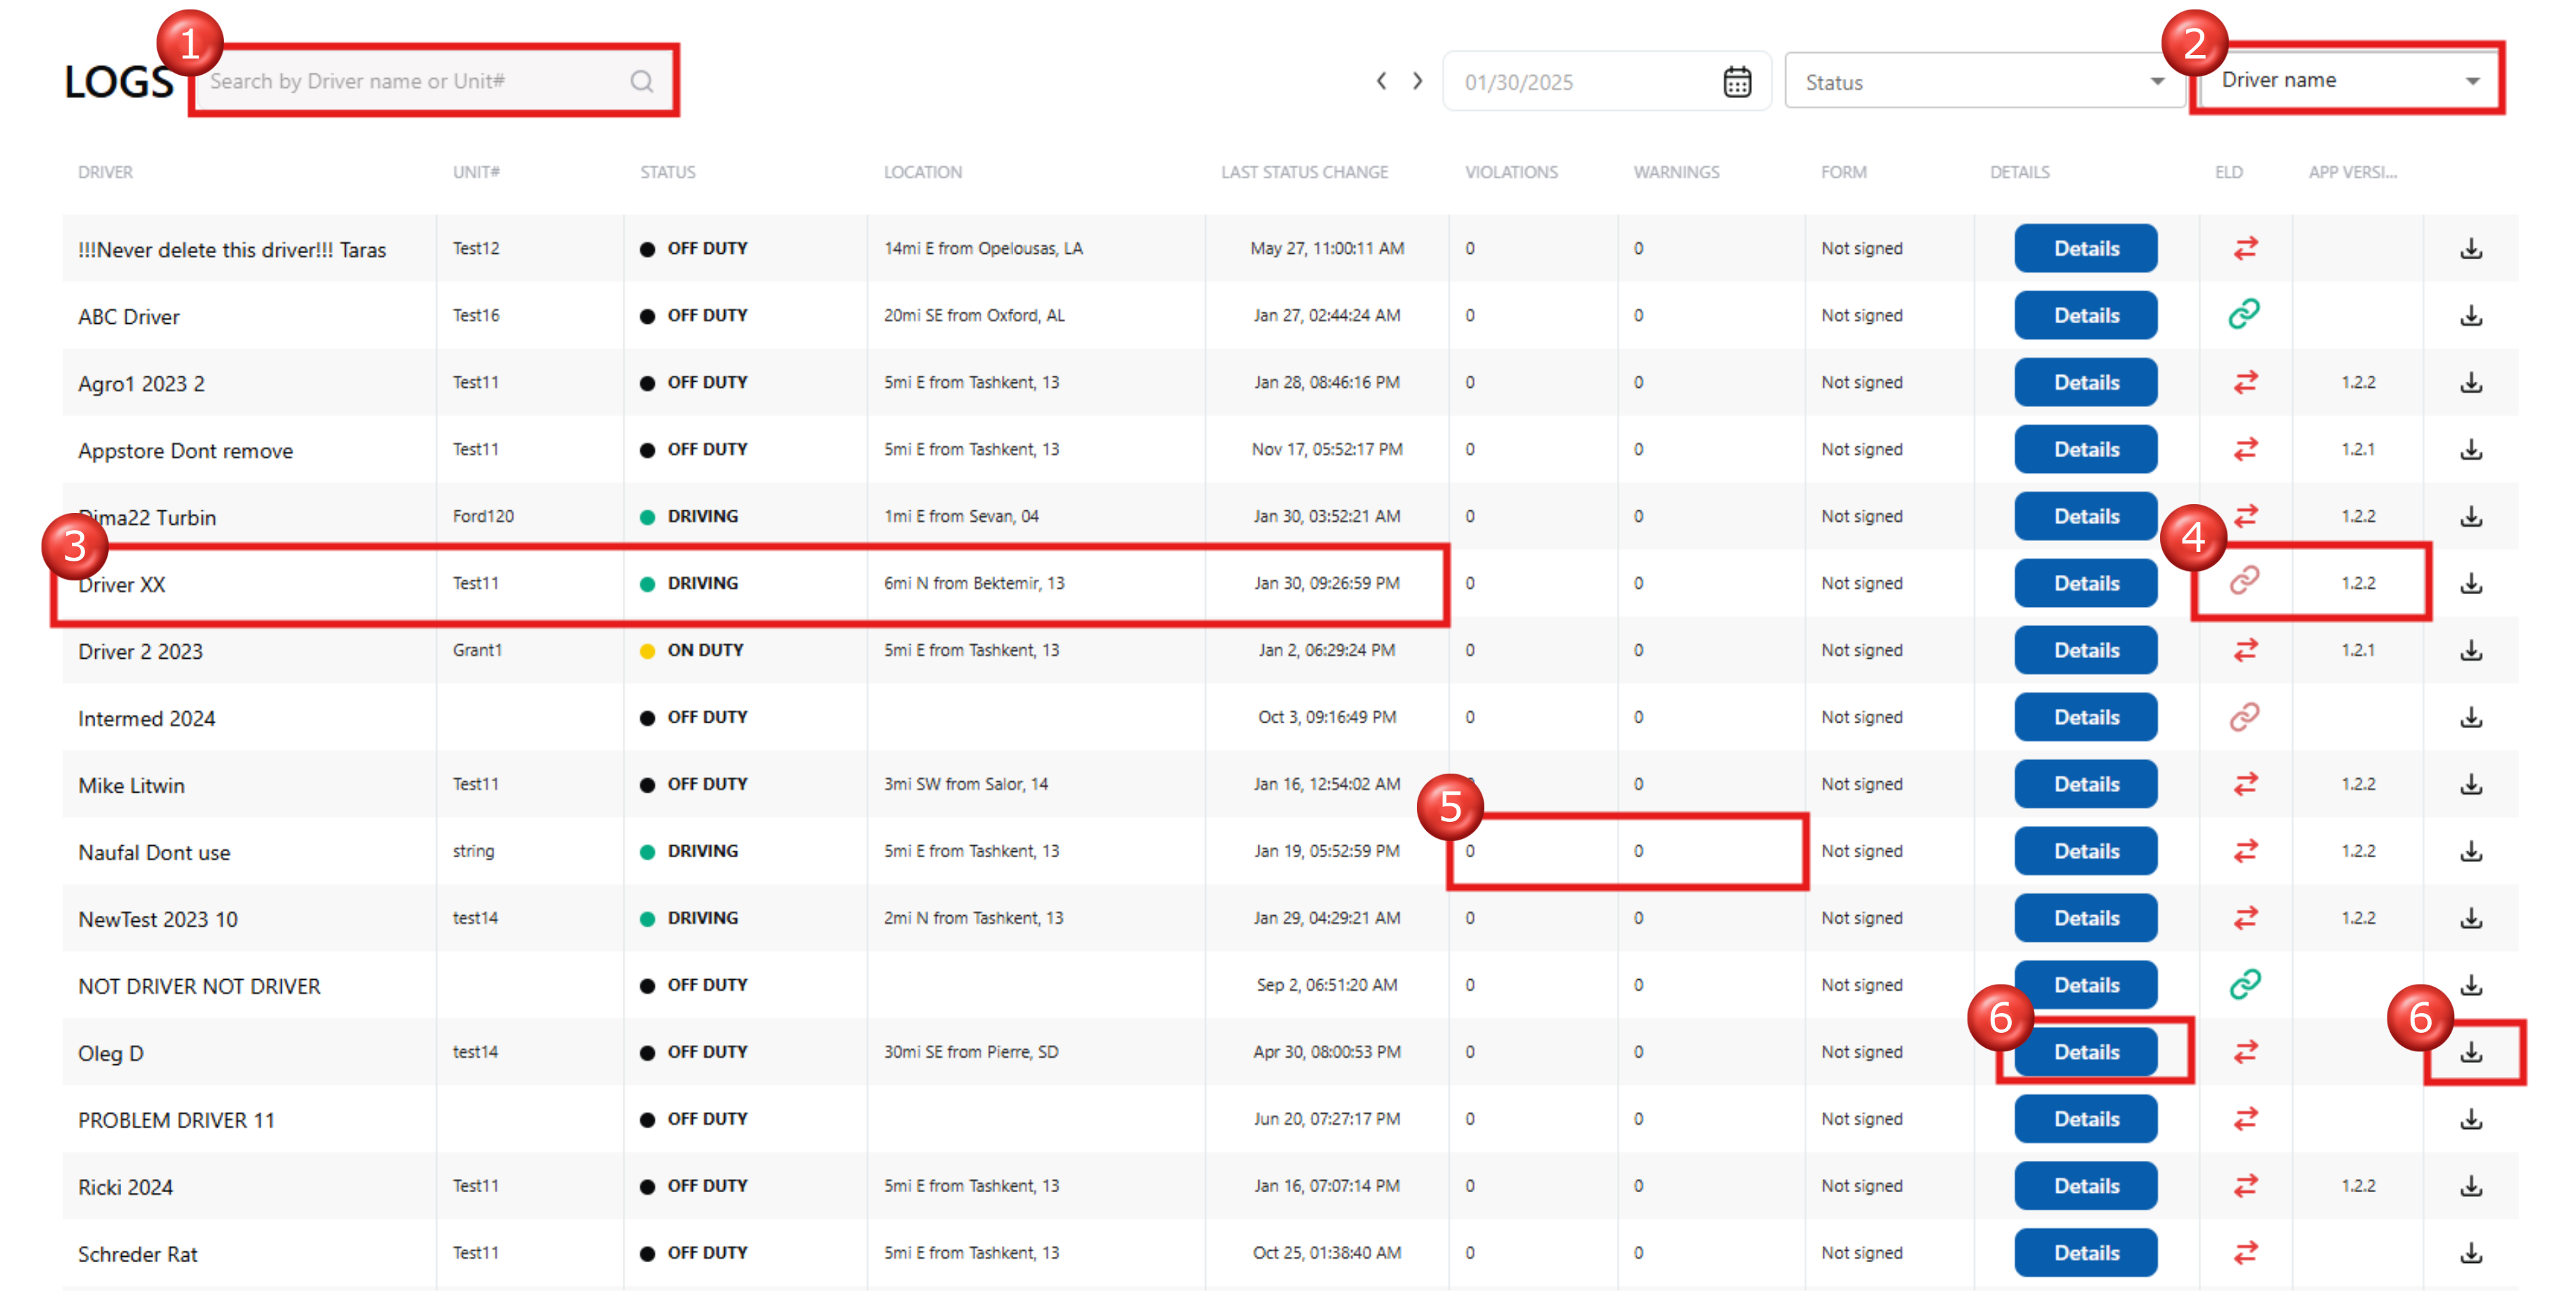Open the Driver name sort dropdown
This screenshot has height=1301, width=2576.
pos(2348,80)
